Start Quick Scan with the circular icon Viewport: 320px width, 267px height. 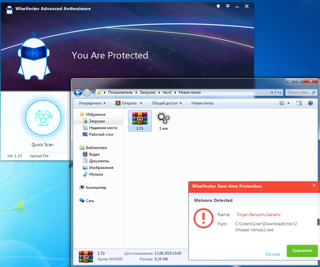43,118
